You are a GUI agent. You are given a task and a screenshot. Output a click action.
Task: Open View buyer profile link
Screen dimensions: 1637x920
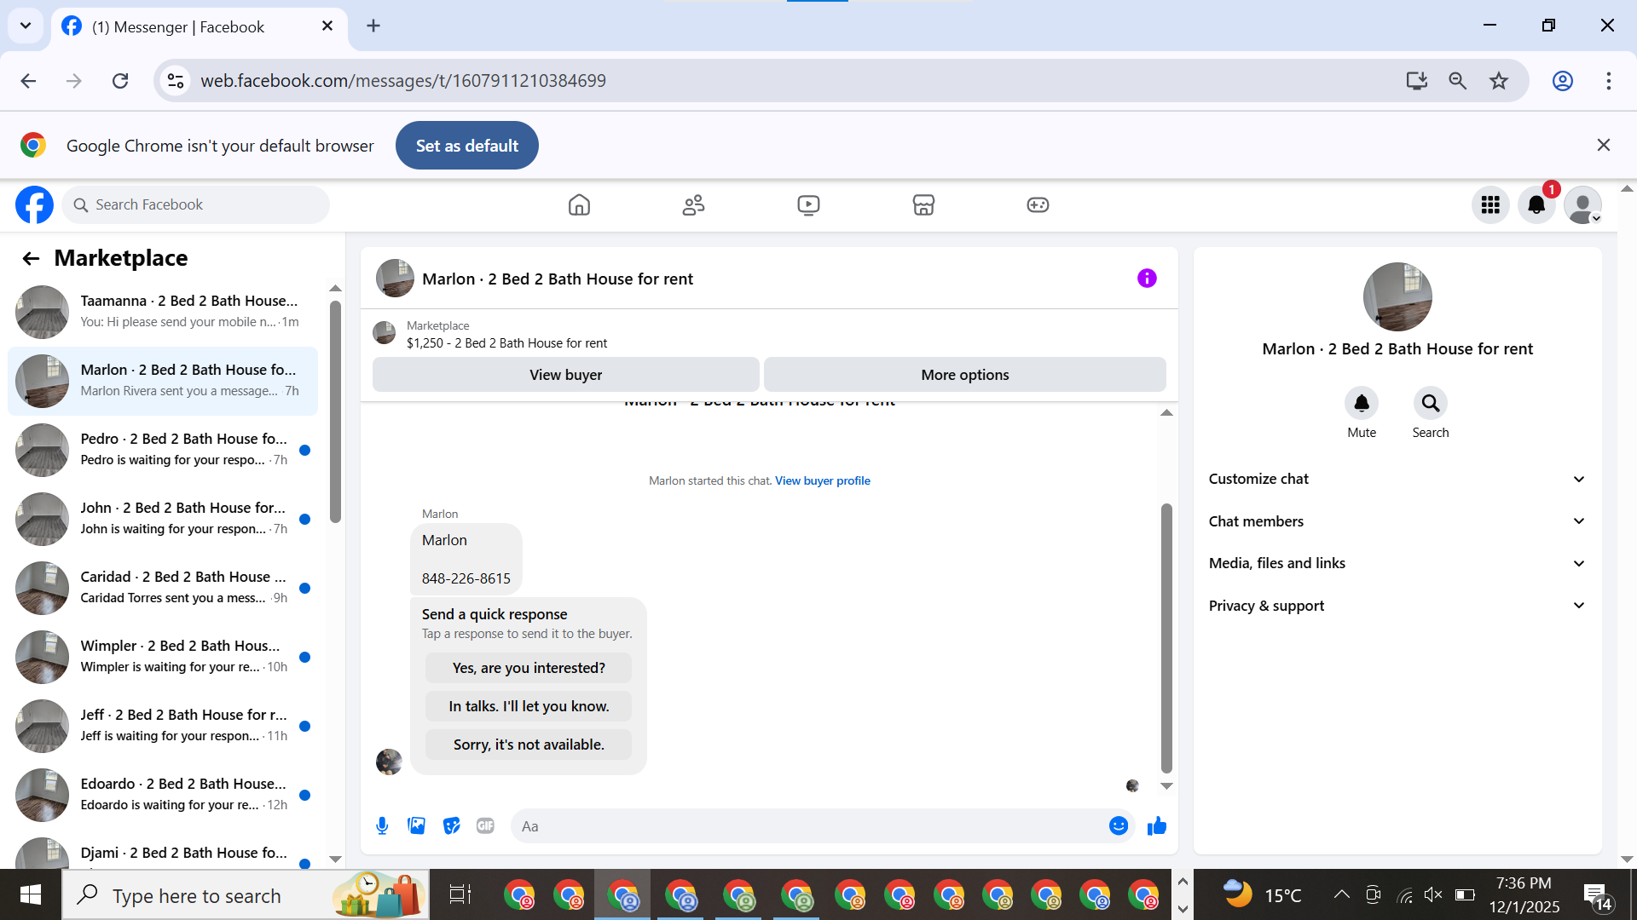(823, 480)
